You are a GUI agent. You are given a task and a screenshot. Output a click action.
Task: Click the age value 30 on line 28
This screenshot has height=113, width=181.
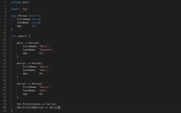pyautogui.click(x=40, y=94)
